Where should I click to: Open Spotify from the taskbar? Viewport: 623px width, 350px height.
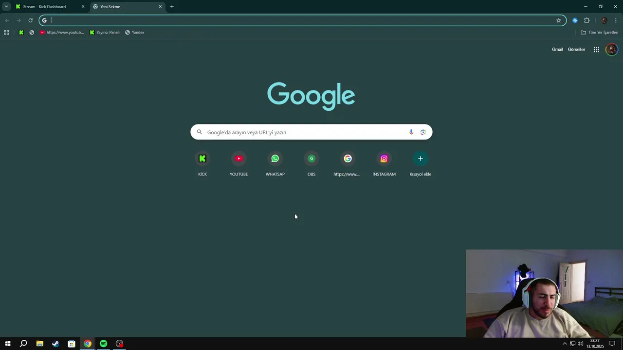coord(103,344)
